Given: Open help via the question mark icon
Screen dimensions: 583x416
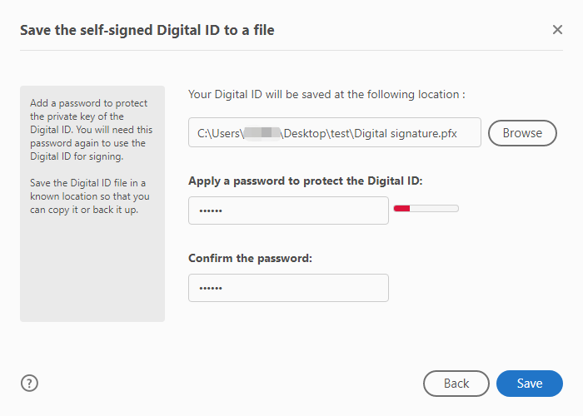Looking at the screenshot, I should 29,383.
